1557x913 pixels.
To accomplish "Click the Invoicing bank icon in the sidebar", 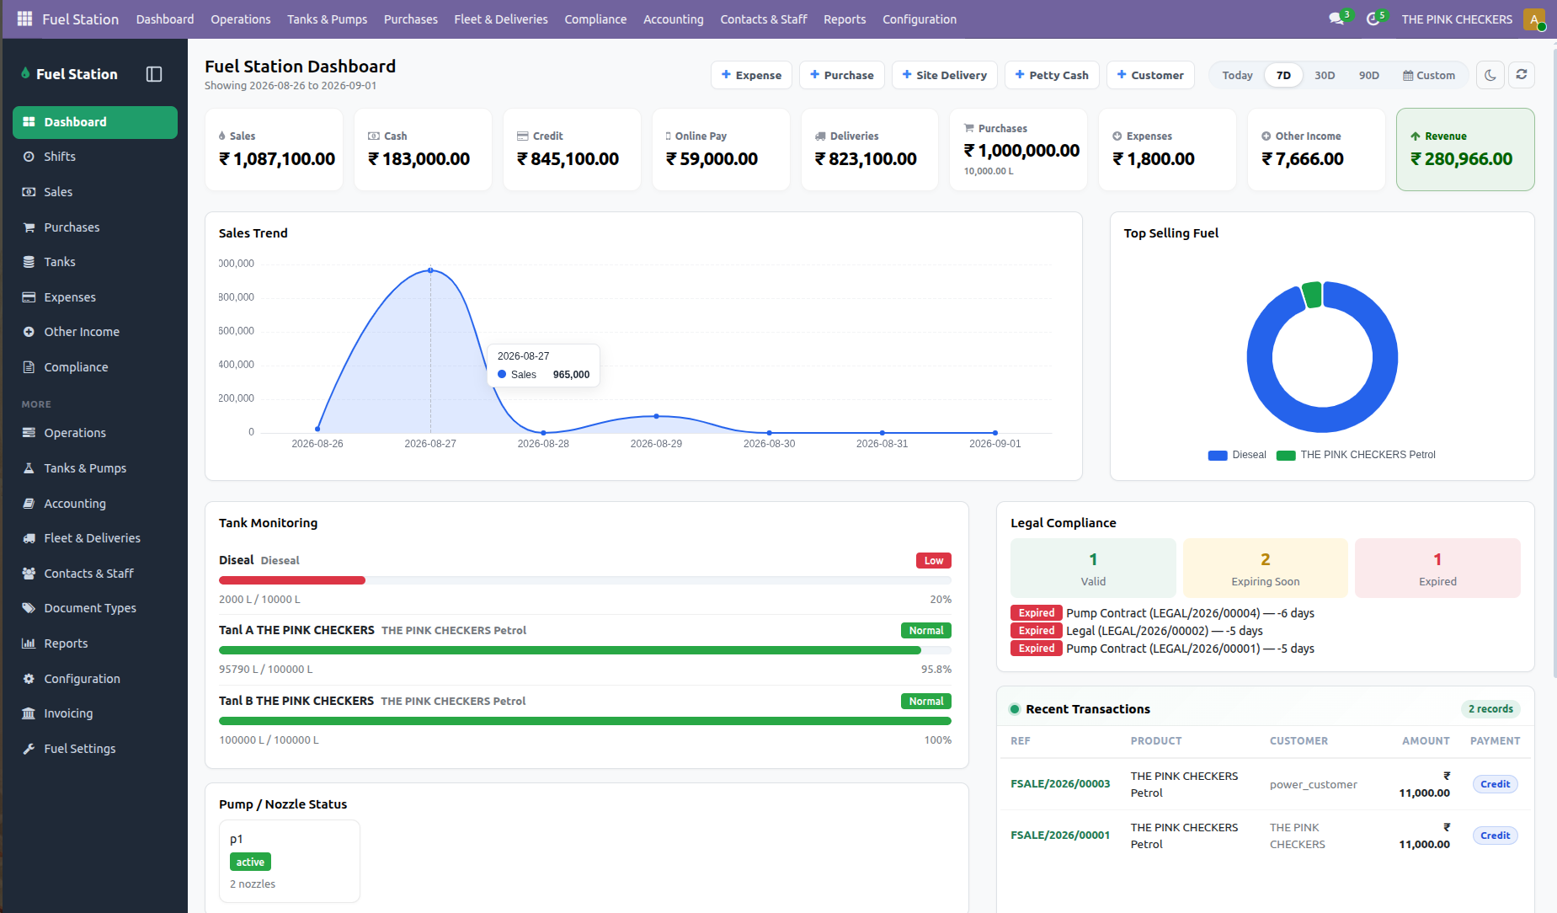I will tap(29, 713).
